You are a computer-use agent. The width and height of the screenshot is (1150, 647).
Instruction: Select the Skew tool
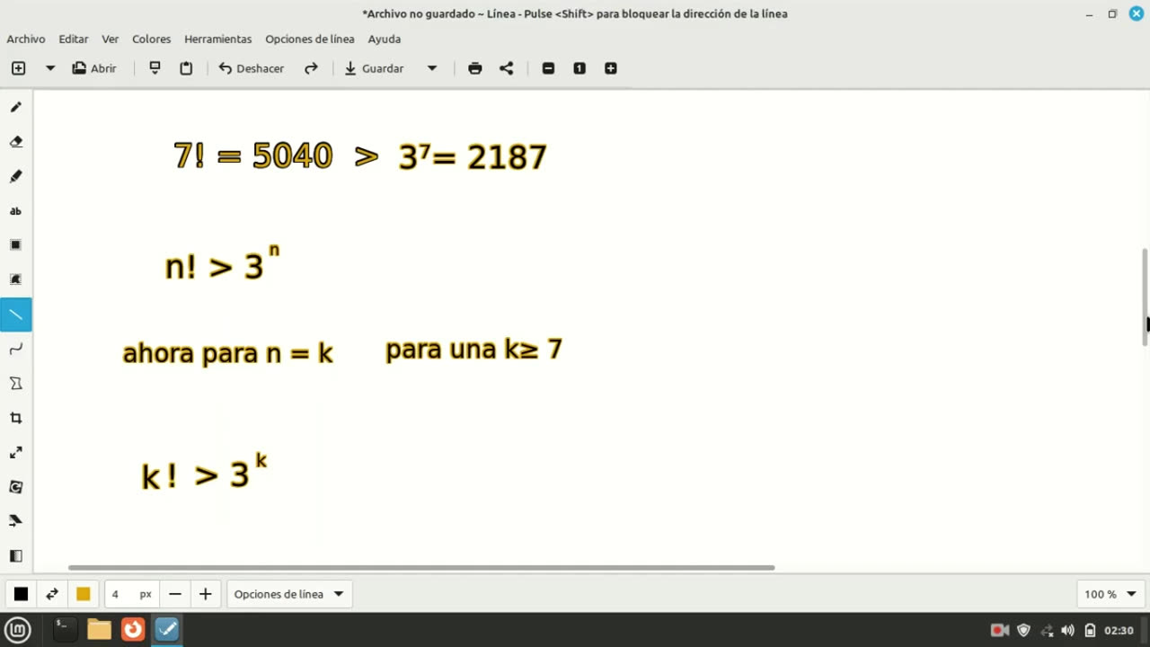[15, 521]
